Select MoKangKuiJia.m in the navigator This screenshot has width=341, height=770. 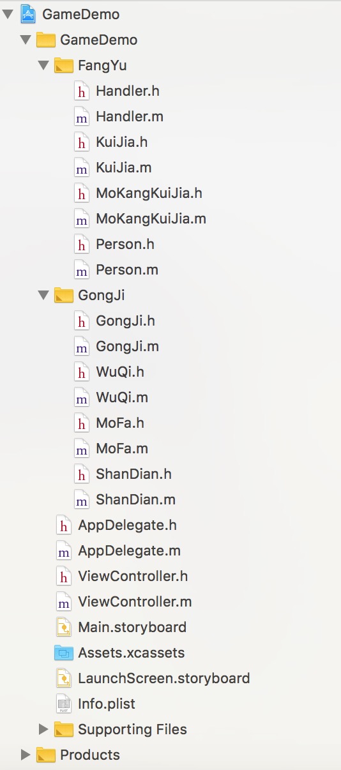[x=151, y=218]
